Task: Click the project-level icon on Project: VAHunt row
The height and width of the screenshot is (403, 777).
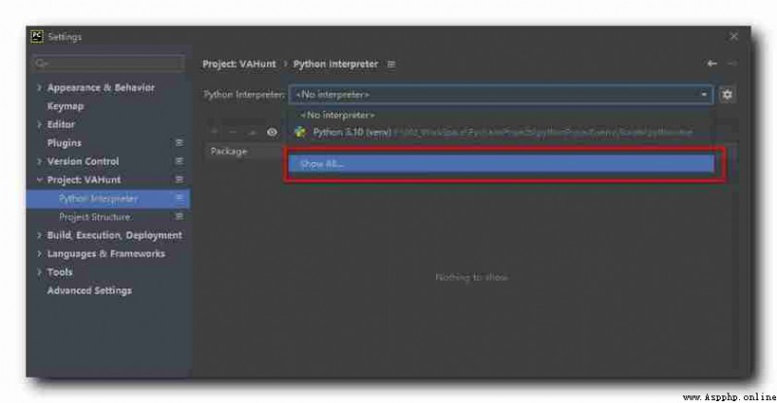Action: pos(180,180)
